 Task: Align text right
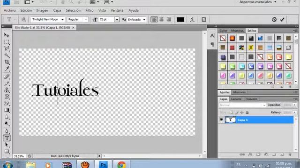click(169, 20)
